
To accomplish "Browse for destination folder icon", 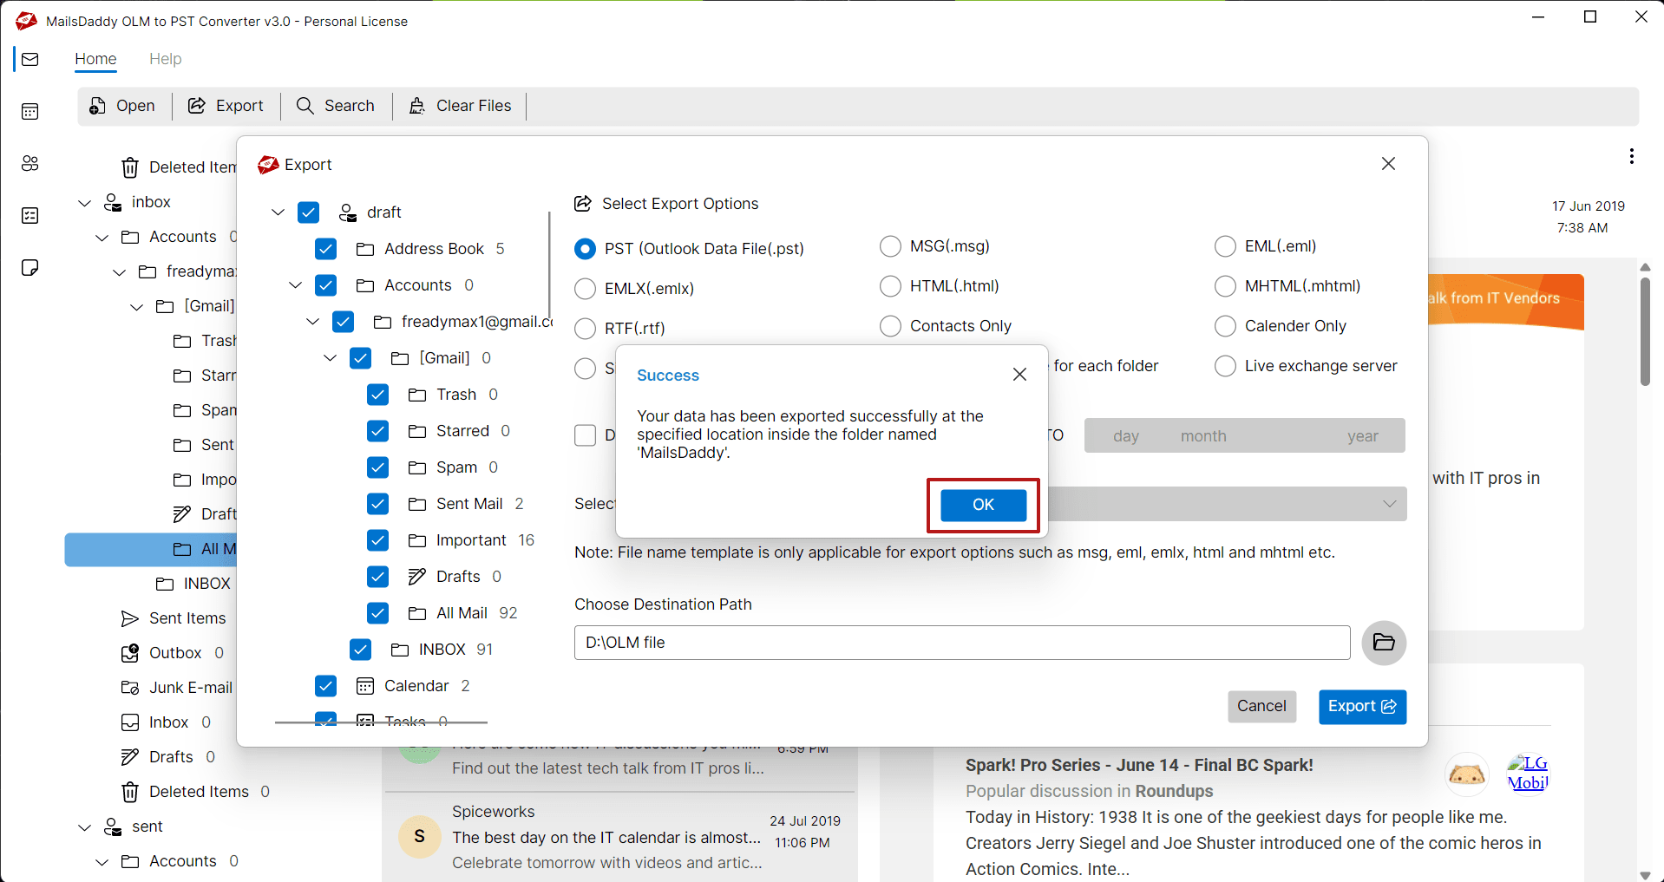I will (x=1384, y=643).
